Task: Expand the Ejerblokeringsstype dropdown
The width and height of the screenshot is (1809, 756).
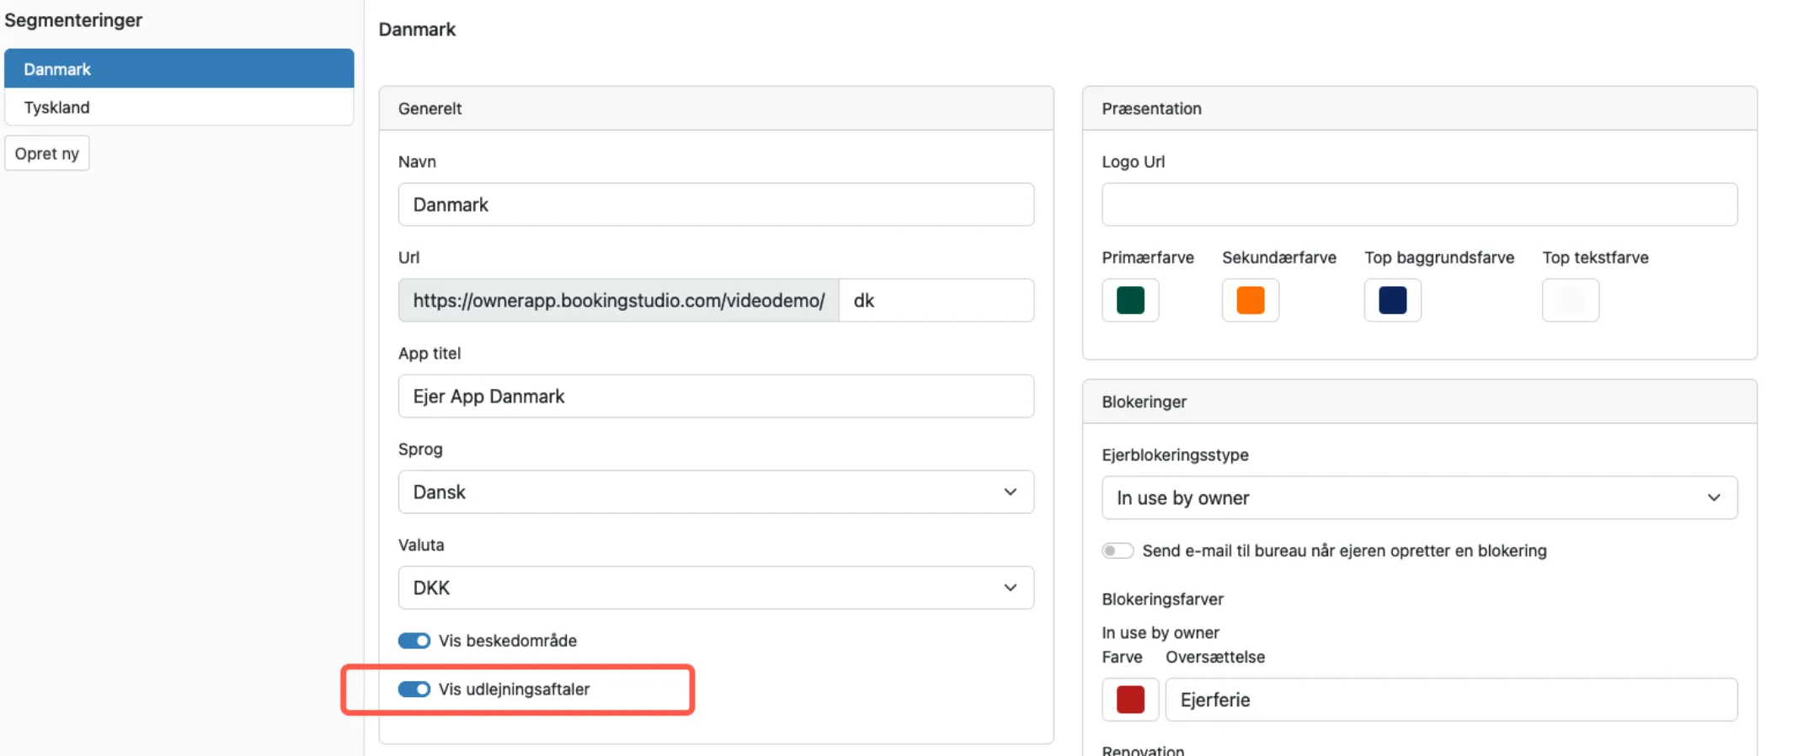Action: [1419, 498]
